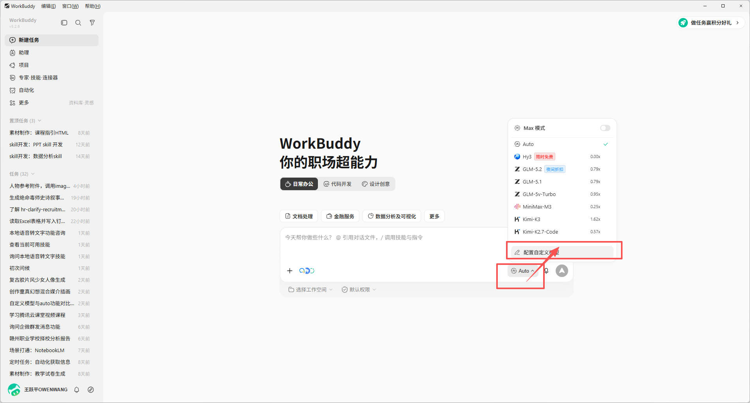750x403 pixels.
Task: Open the 项目 sidebar item
Action: point(52,65)
